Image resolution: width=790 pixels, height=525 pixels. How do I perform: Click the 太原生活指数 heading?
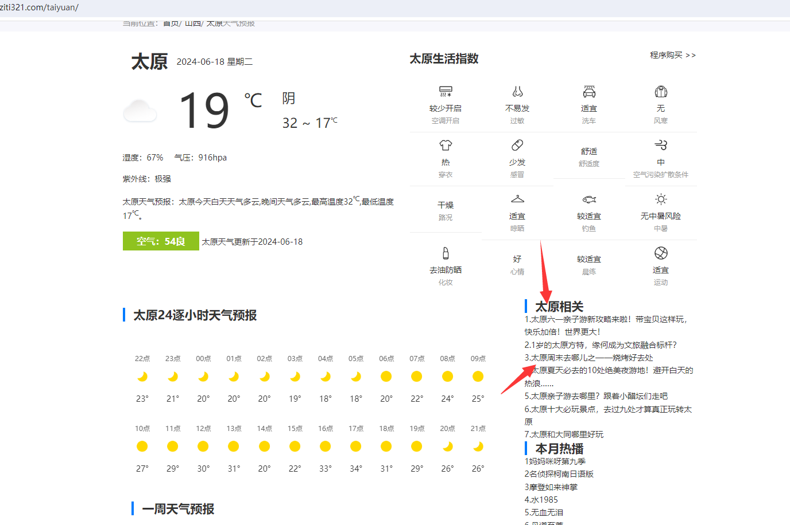pos(444,58)
